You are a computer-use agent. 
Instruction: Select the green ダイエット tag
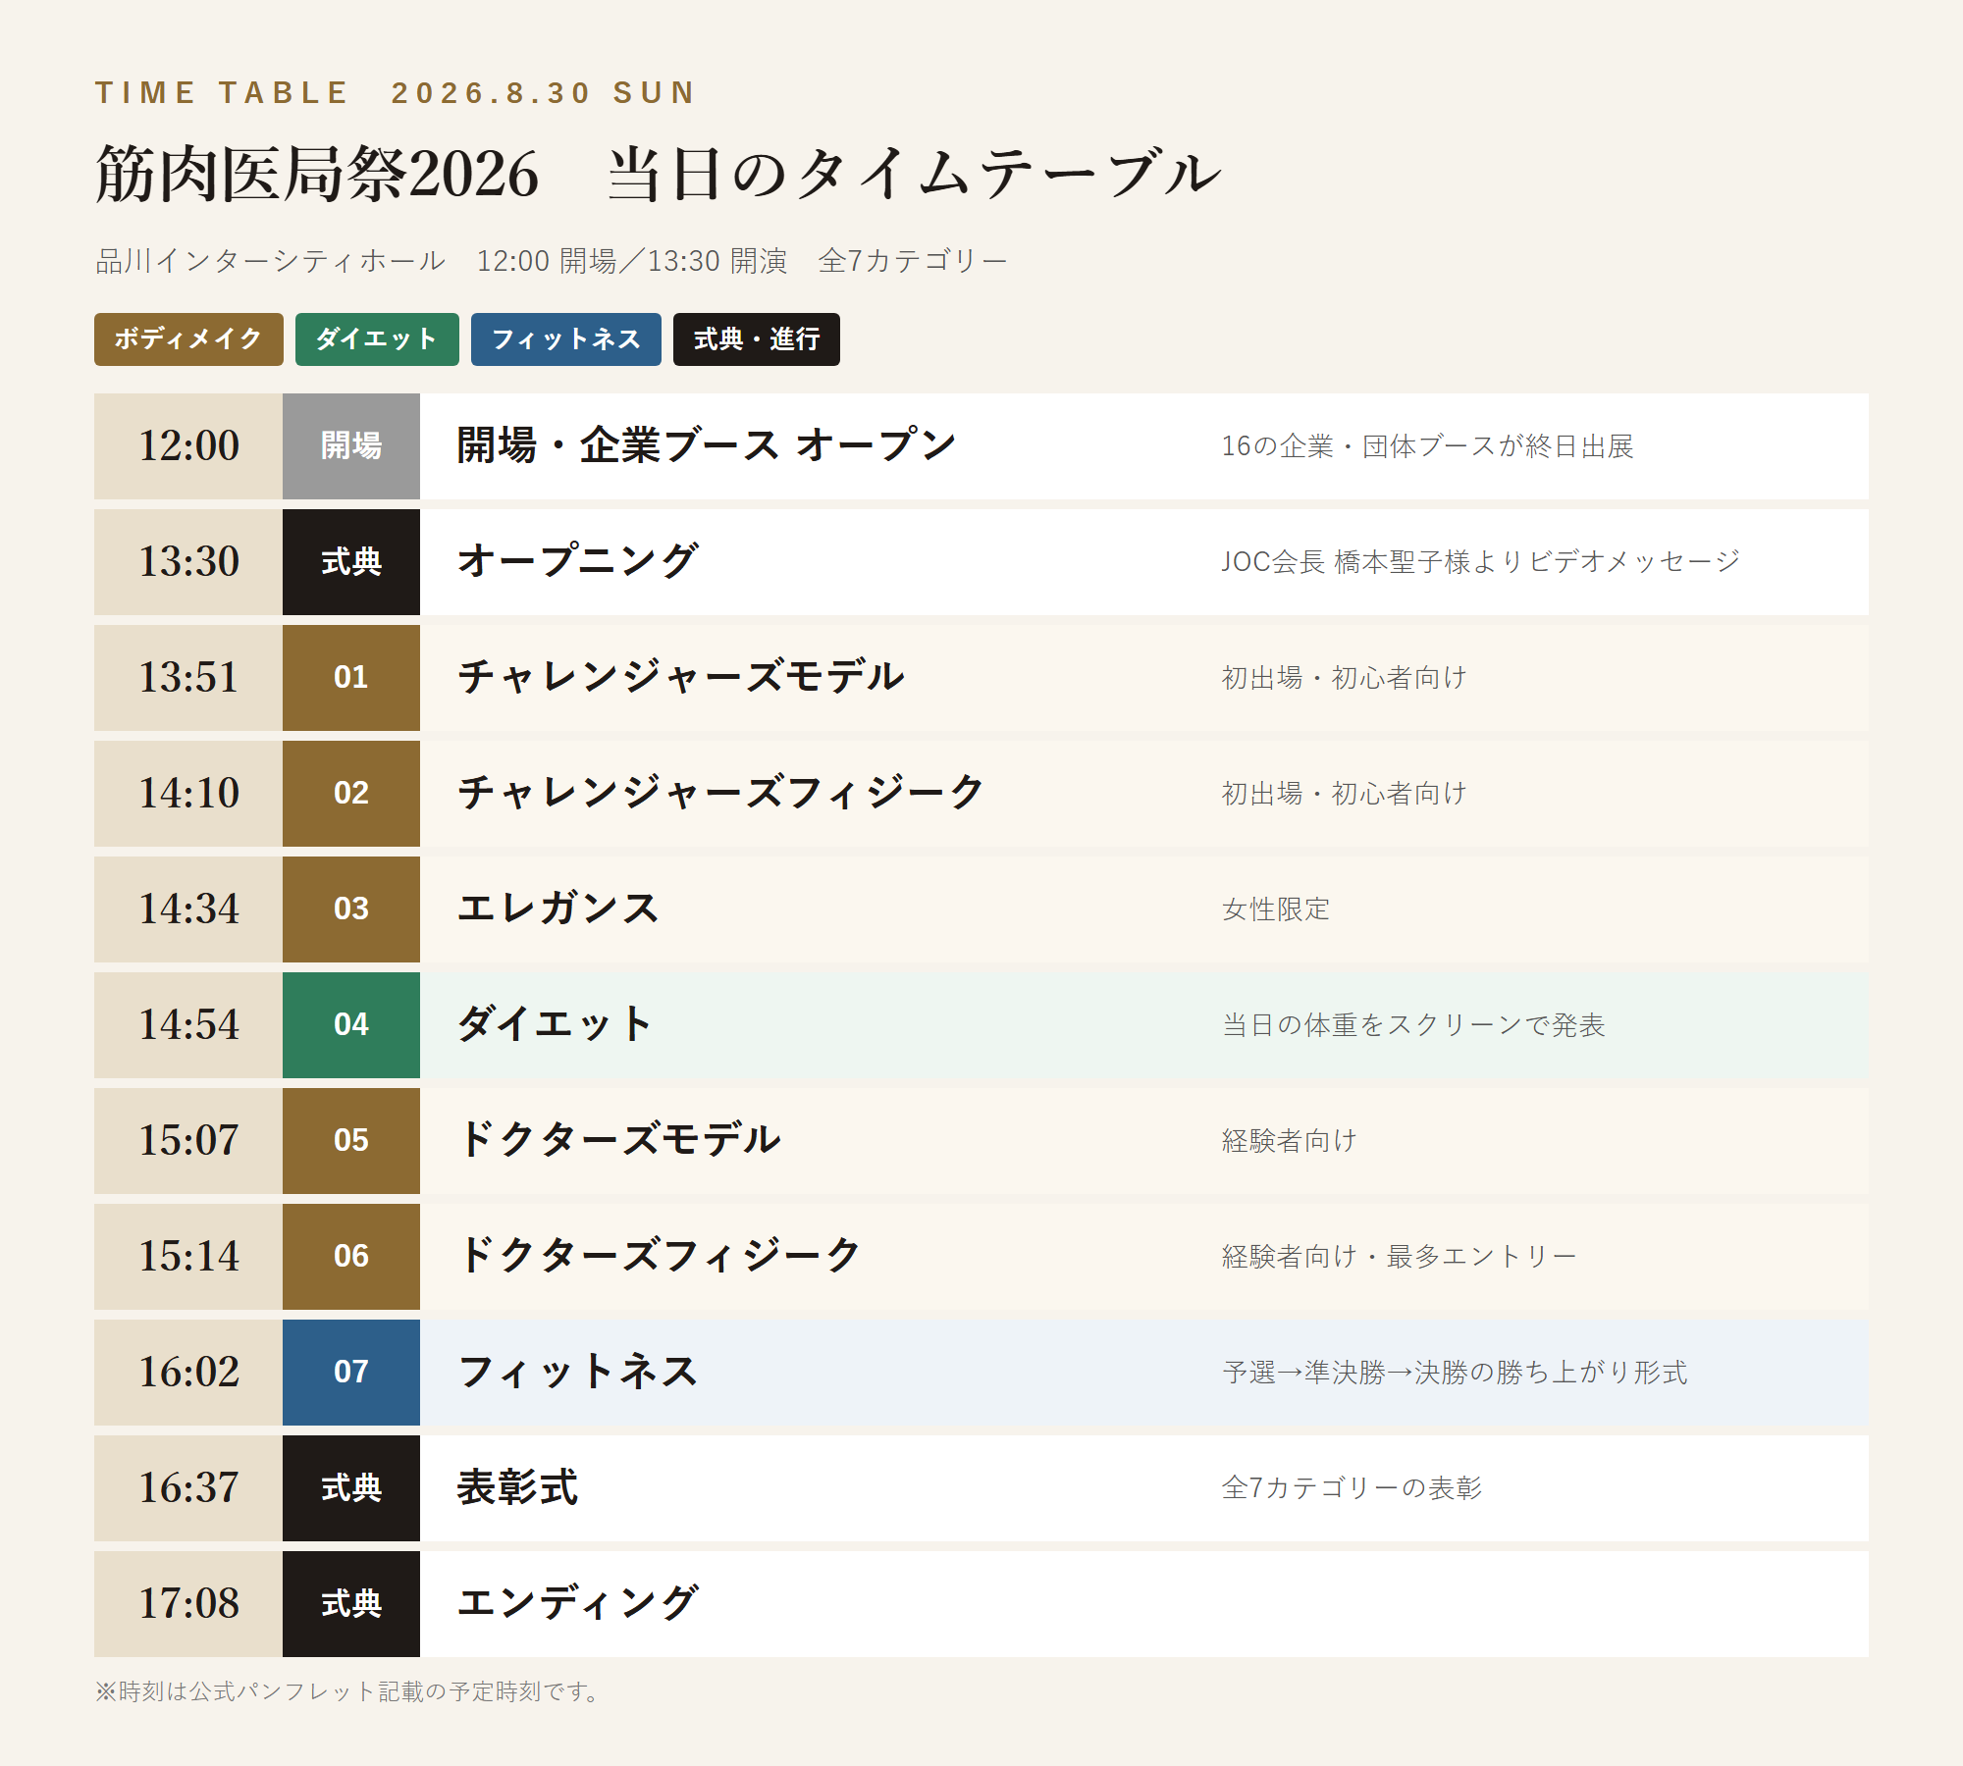[377, 339]
